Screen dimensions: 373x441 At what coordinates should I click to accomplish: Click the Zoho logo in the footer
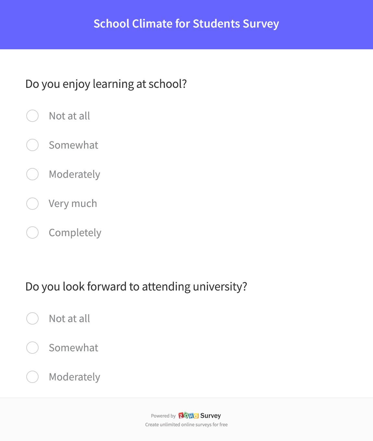[x=188, y=415]
